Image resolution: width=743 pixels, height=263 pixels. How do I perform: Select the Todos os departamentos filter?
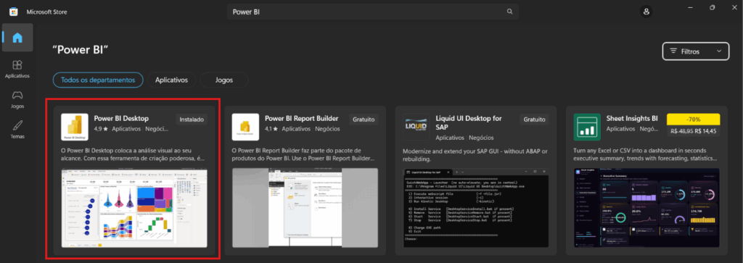pyautogui.click(x=98, y=80)
